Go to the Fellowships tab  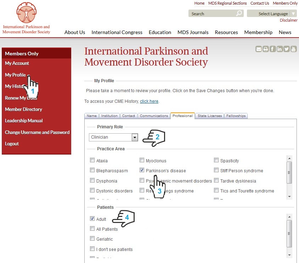pyautogui.click(x=236, y=116)
